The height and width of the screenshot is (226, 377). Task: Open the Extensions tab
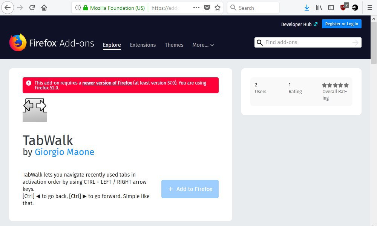[143, 45]
